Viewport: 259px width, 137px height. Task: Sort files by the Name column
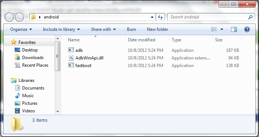coord(74,40)
